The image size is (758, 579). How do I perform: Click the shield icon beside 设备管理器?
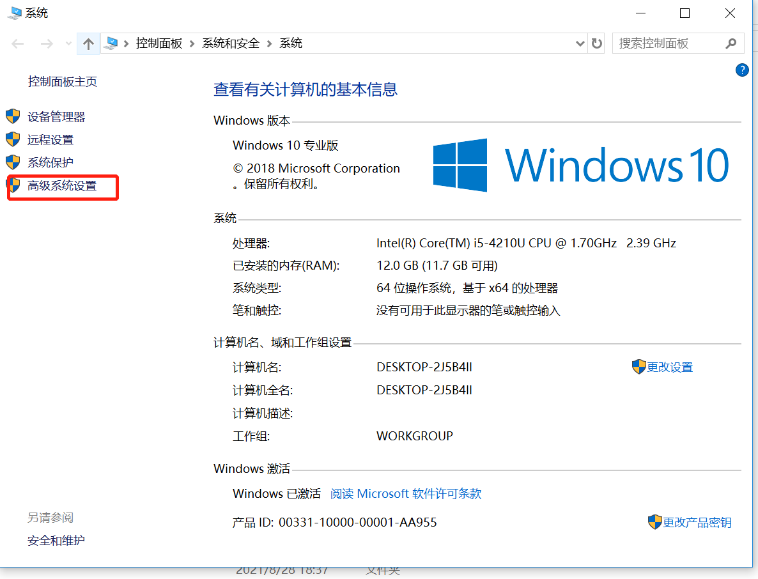(13, 116)
